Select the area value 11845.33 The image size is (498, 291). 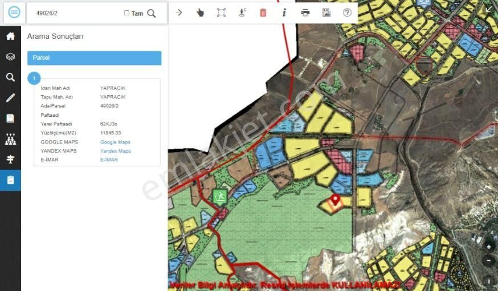tap(111, 133)
